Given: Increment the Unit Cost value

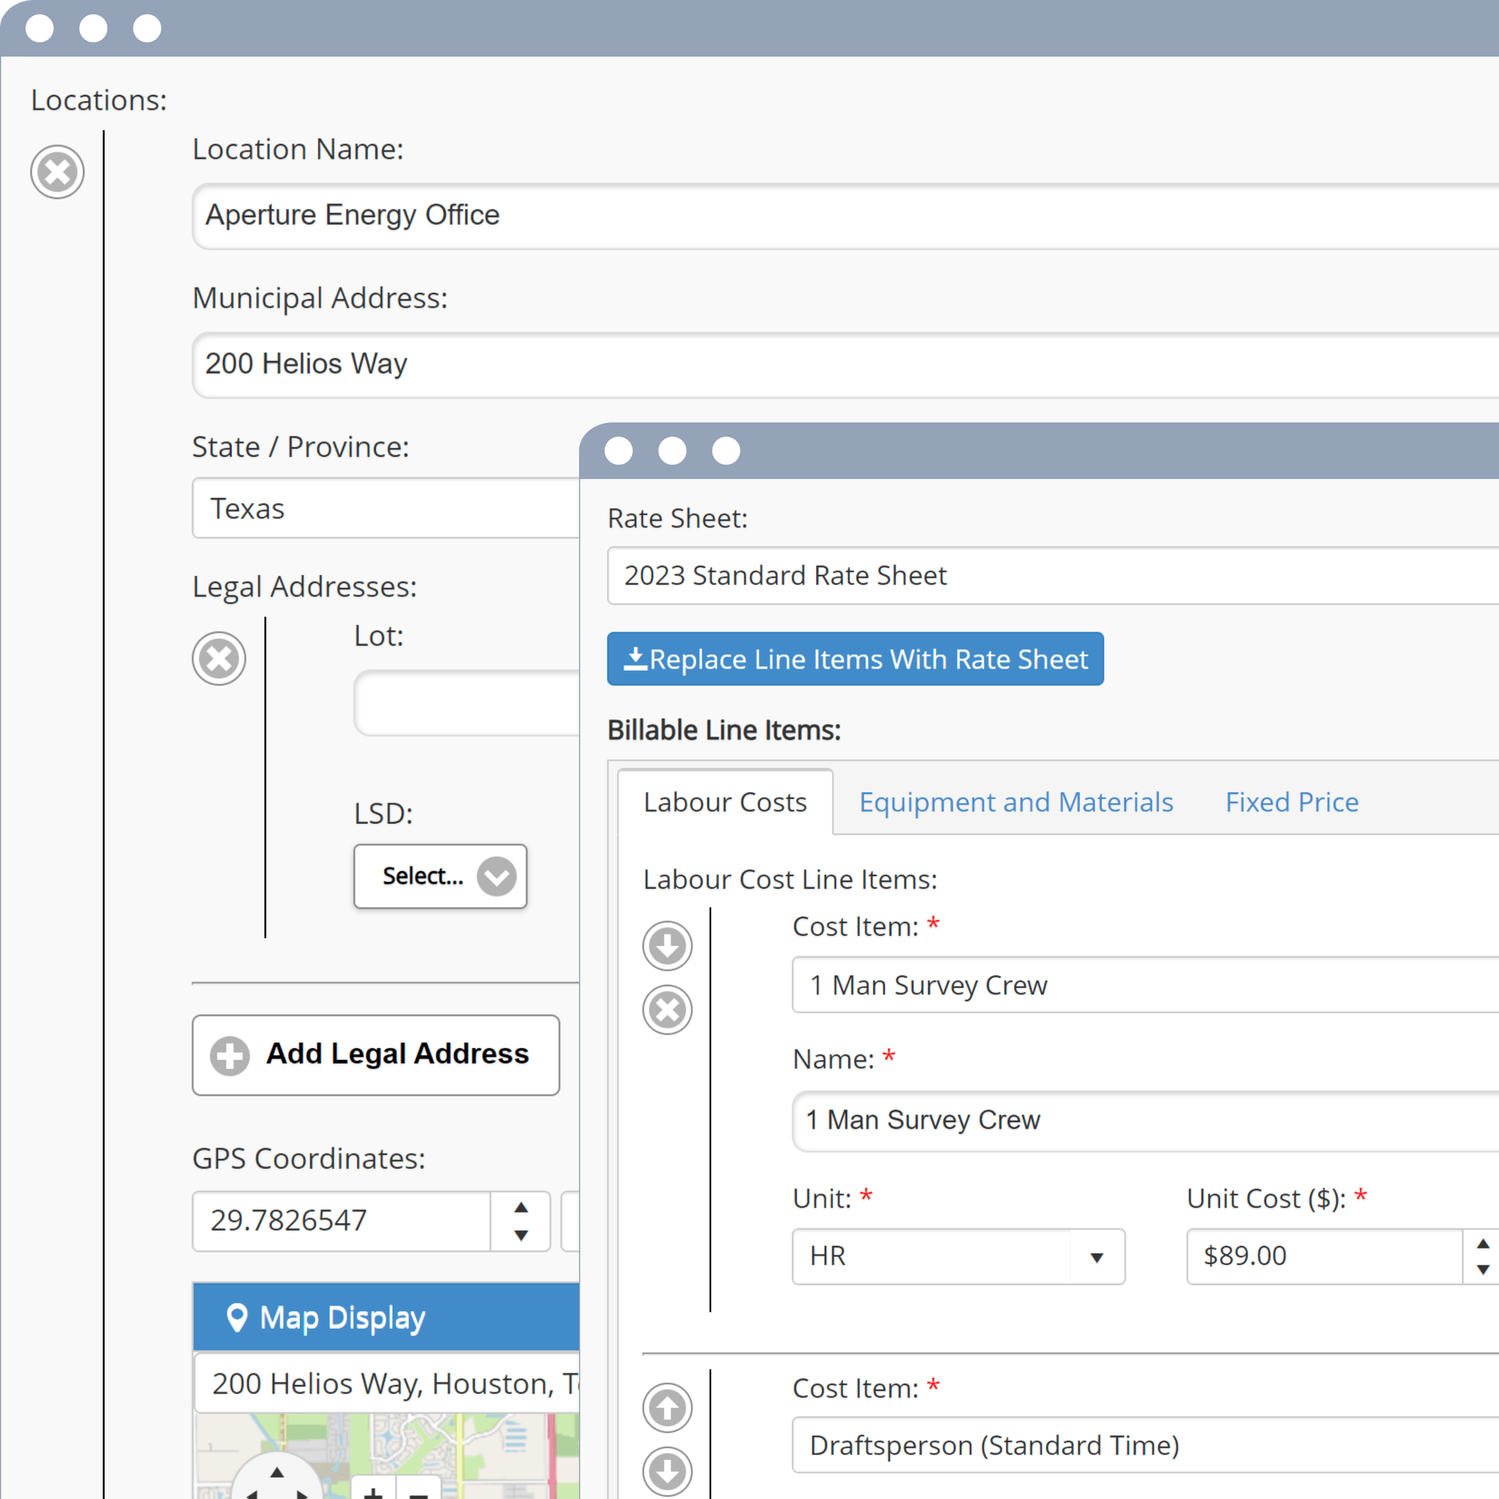Looking at the screenshot, I should [x=1482, y=1243].
